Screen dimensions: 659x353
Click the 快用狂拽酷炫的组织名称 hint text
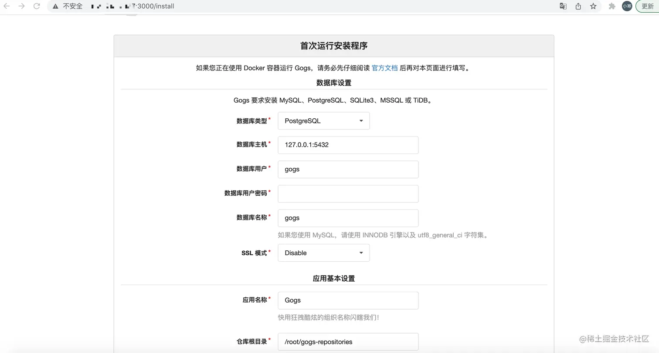329,317
